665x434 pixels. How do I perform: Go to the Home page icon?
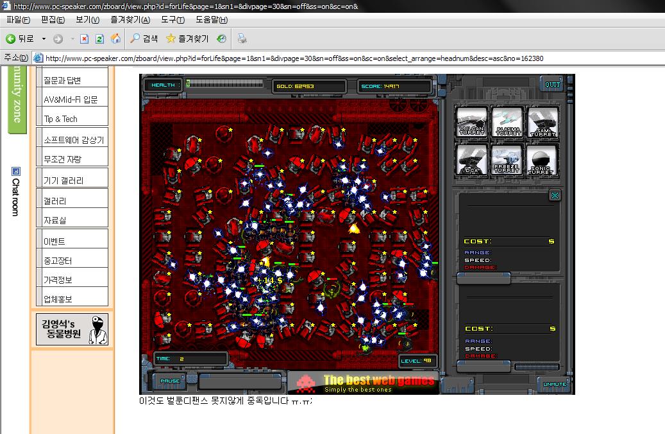(115, 39)
